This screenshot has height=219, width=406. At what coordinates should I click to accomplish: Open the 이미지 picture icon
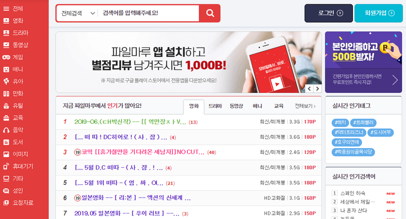(x=6, y=154)
